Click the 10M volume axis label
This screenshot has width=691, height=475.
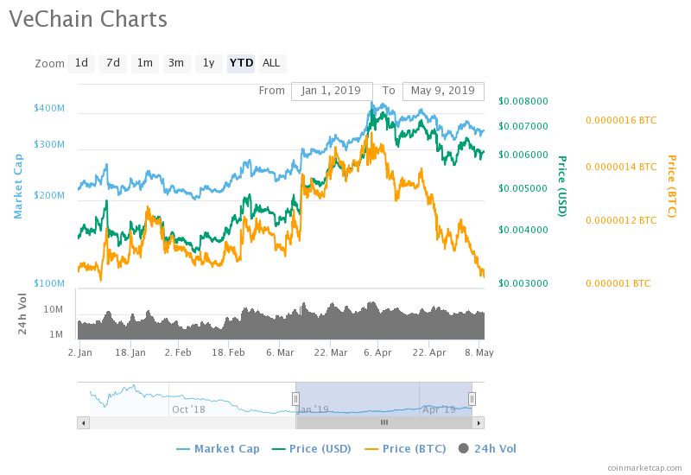[x=54, y=310]
